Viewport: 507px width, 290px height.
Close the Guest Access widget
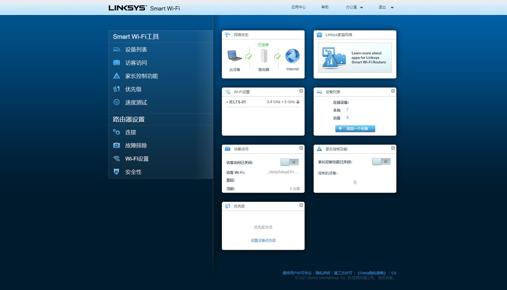pyautogui.click(x=301, y=148)
